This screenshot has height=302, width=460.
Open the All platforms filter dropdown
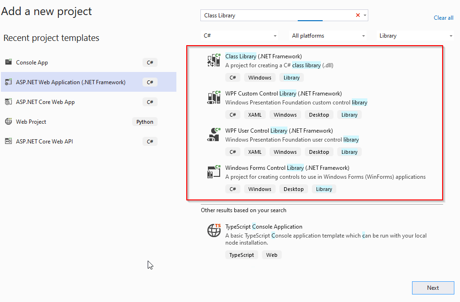point(328,35)
